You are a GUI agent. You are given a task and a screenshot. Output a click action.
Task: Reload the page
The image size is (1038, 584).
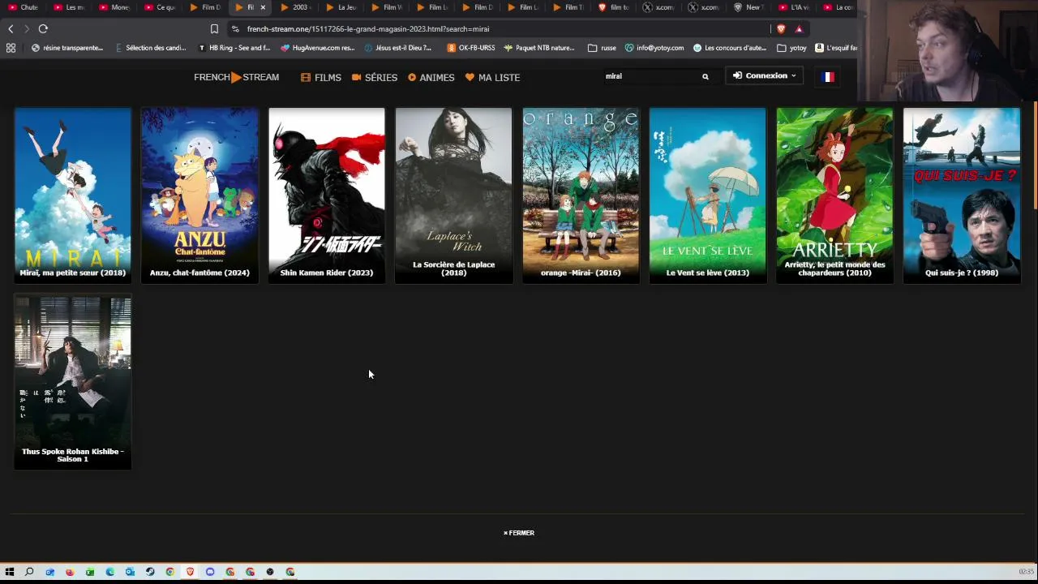[43, 28]
